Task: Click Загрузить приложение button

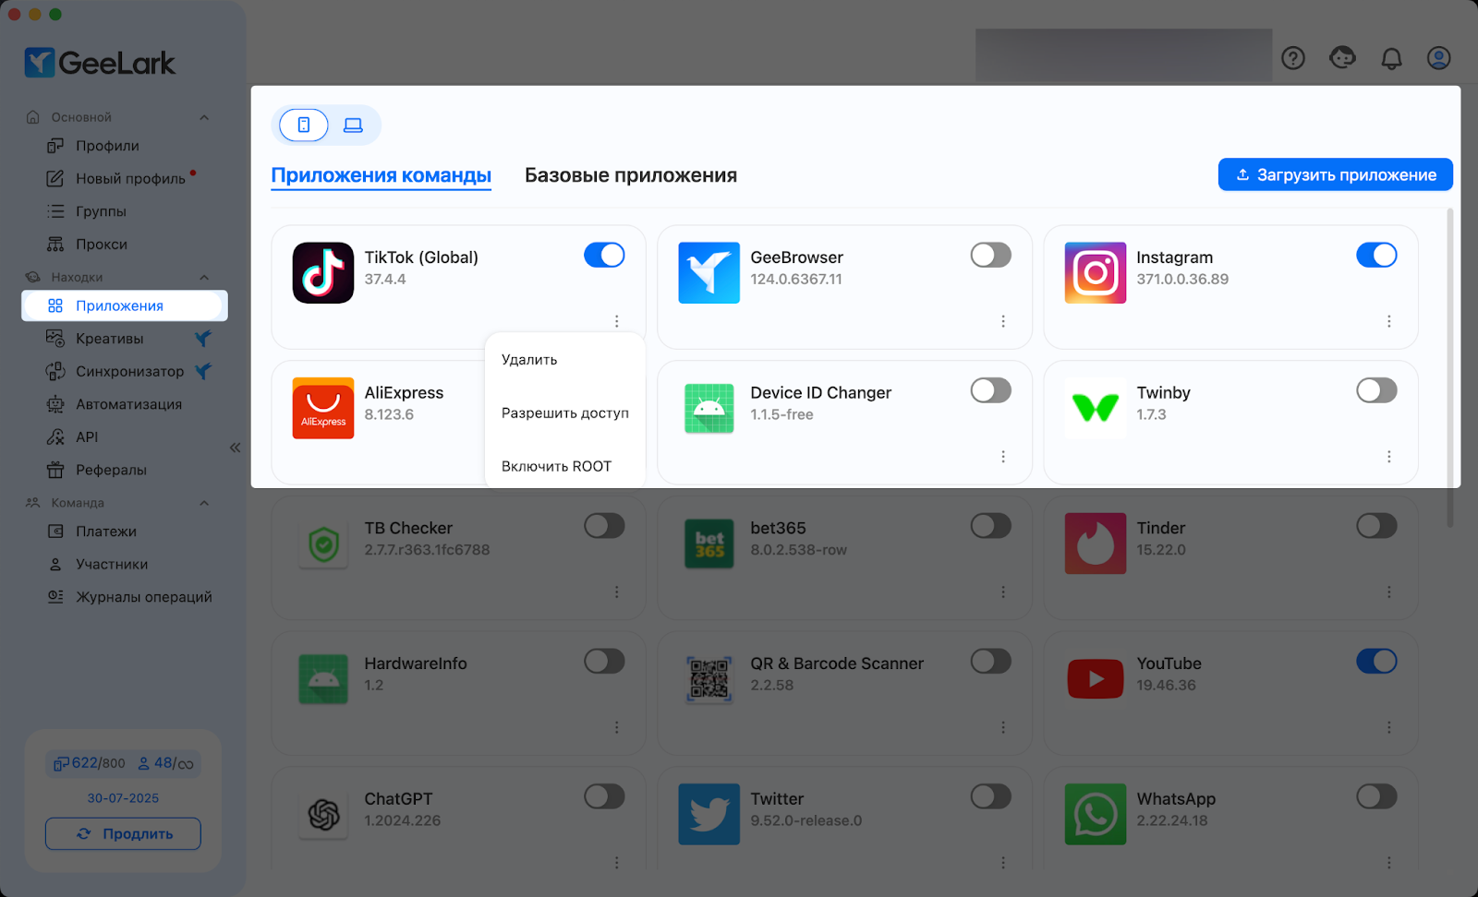Action: [1335, 174]
